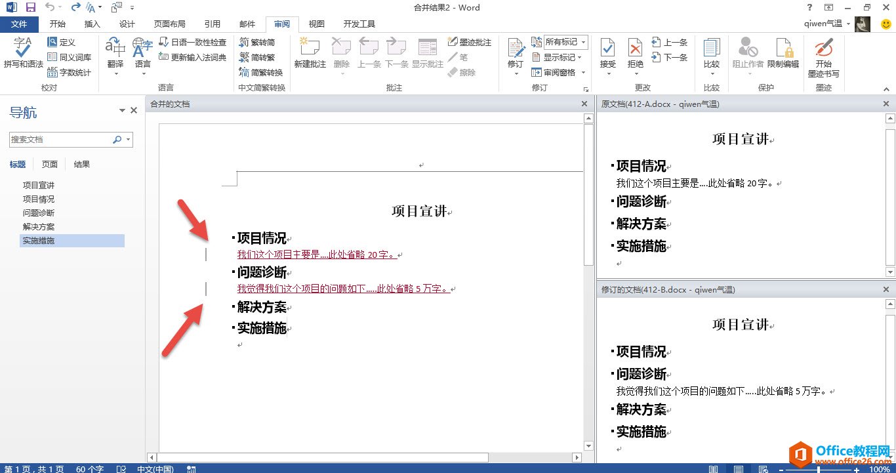The image size is (896, 473).
Task: Click the Accept change icon
Action: pyautogui.click(x=607, y=52)
